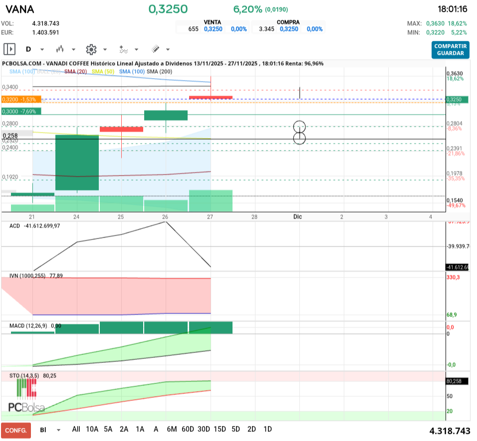Select the pencil drawing tools icon
Screen dimensions: 477x441
click(x=155, y=49)
